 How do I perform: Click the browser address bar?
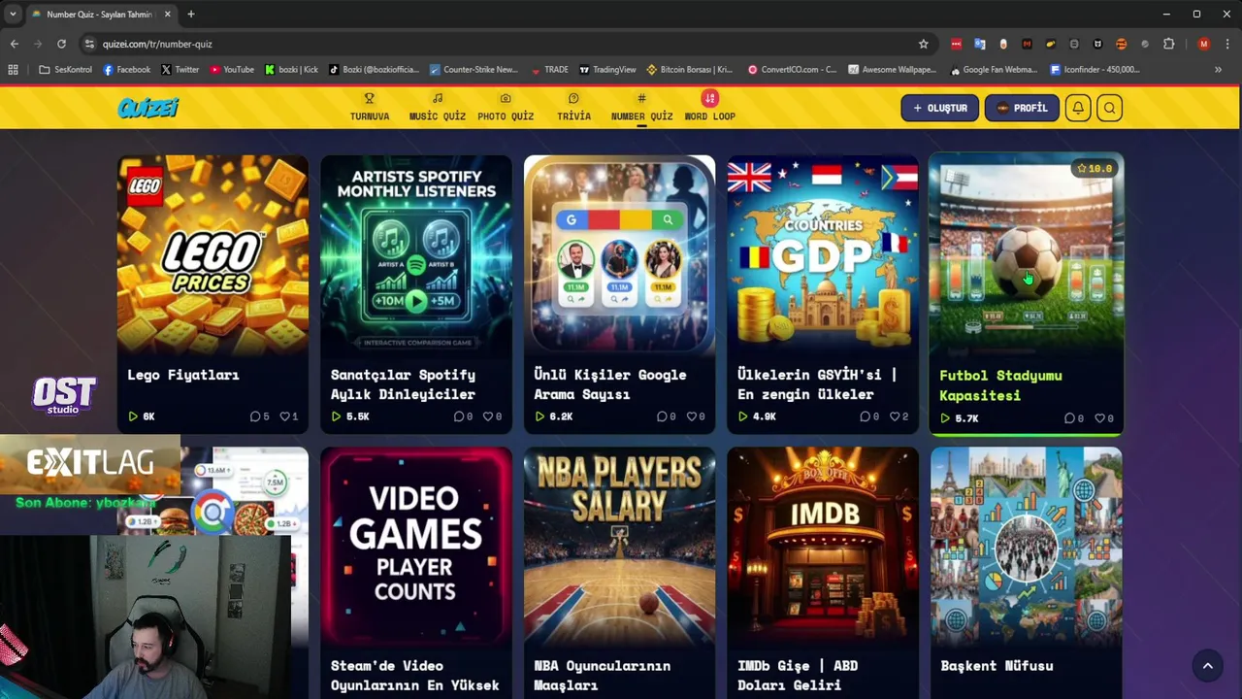[505, 44]
